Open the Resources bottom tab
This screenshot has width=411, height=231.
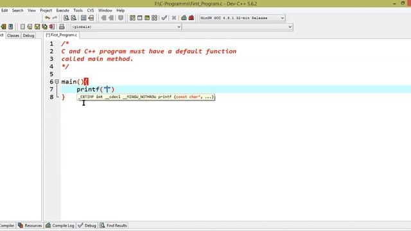click(30, 225)
